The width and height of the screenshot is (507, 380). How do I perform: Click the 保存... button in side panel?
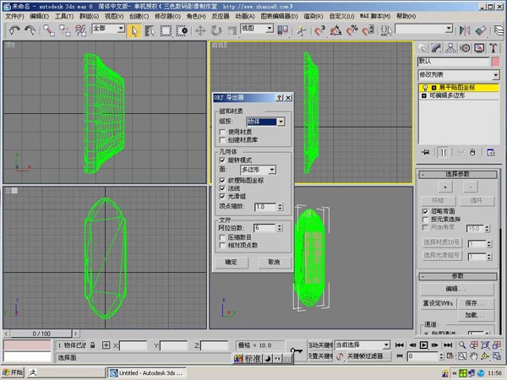[x=476, y=303]
